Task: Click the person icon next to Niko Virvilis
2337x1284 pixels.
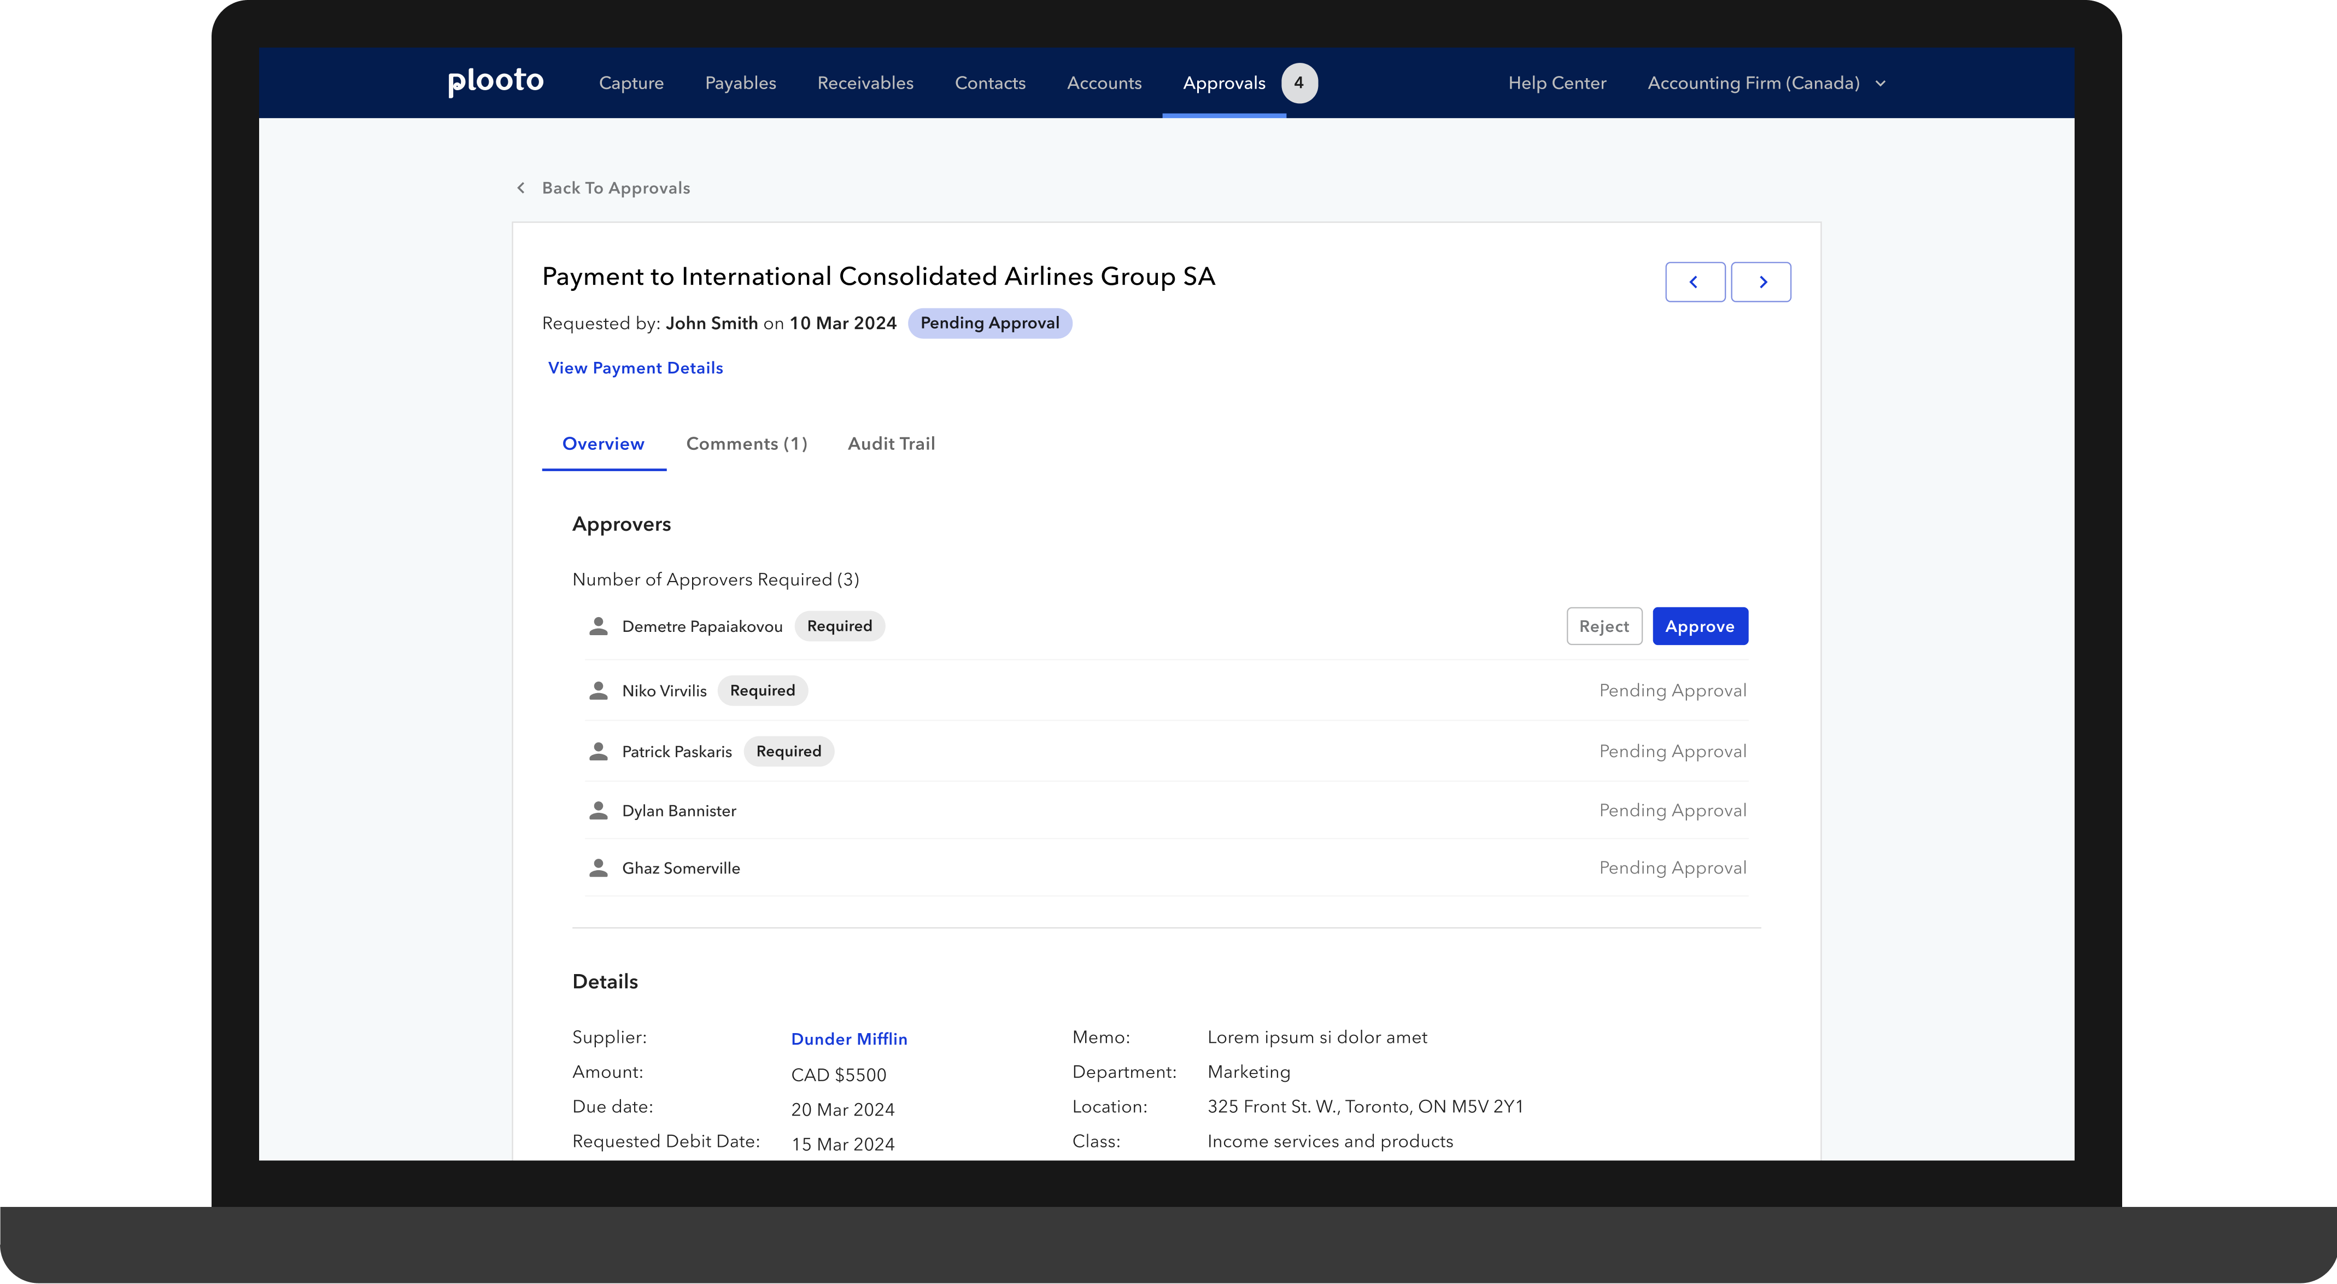Action: pyautogui.click(x=599, y=690)
